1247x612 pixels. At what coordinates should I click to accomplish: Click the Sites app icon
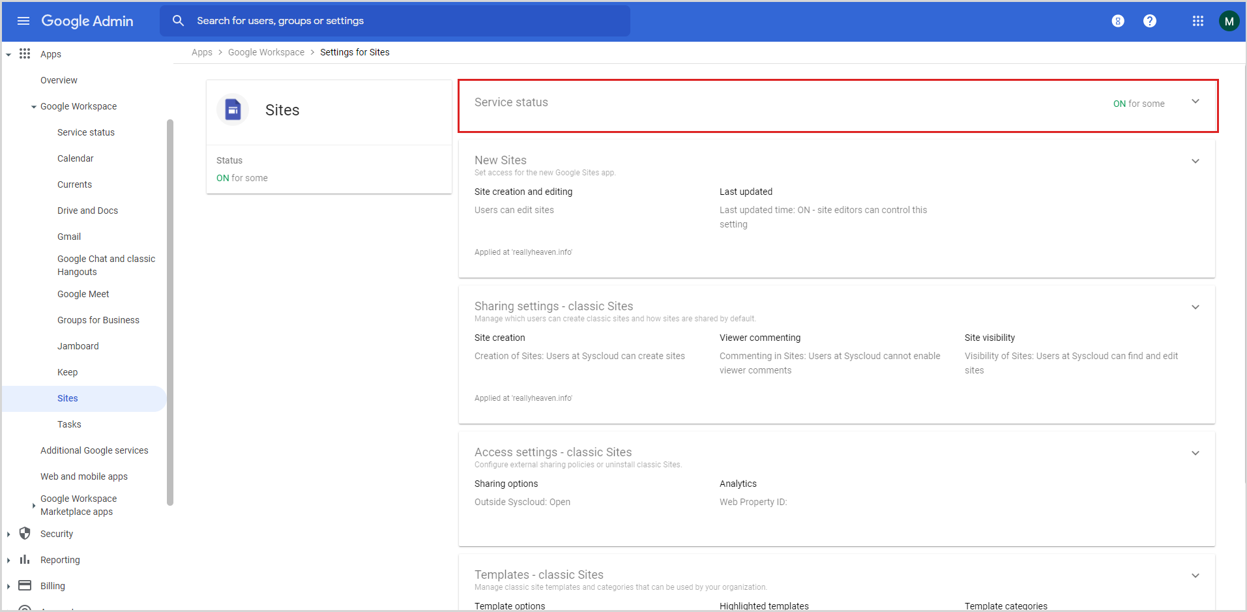(233, 109)
